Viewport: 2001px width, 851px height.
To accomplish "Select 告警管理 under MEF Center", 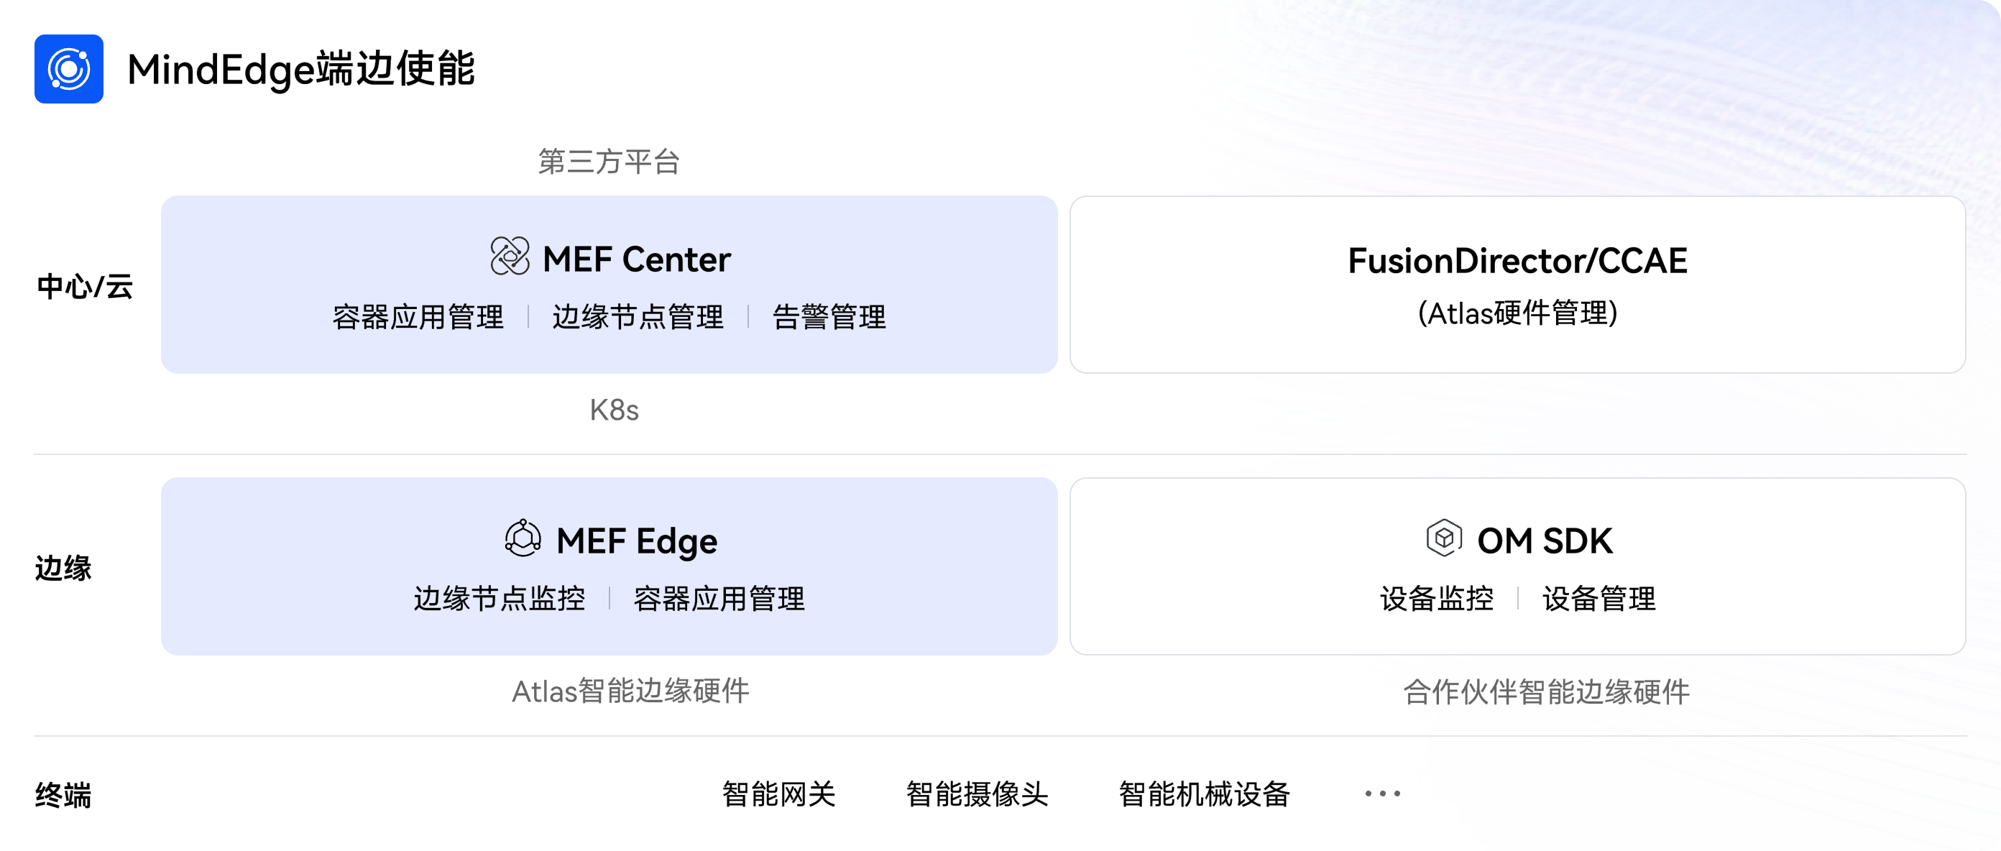I will tap(829, 317).
